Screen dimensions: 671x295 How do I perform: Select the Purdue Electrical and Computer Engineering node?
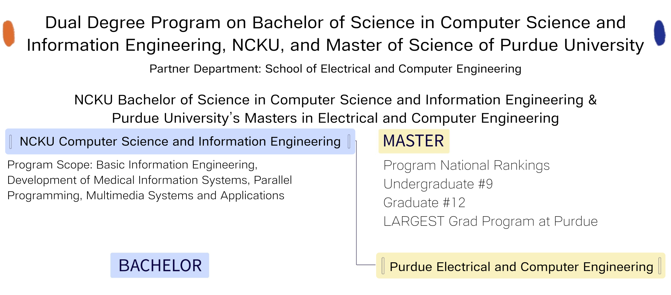(x=521, y=266)
